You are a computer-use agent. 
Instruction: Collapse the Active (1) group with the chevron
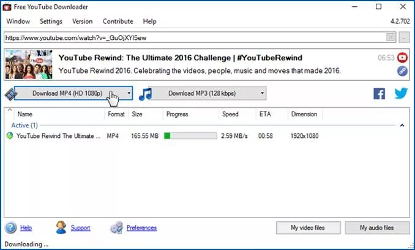click(x=402, y=125)
